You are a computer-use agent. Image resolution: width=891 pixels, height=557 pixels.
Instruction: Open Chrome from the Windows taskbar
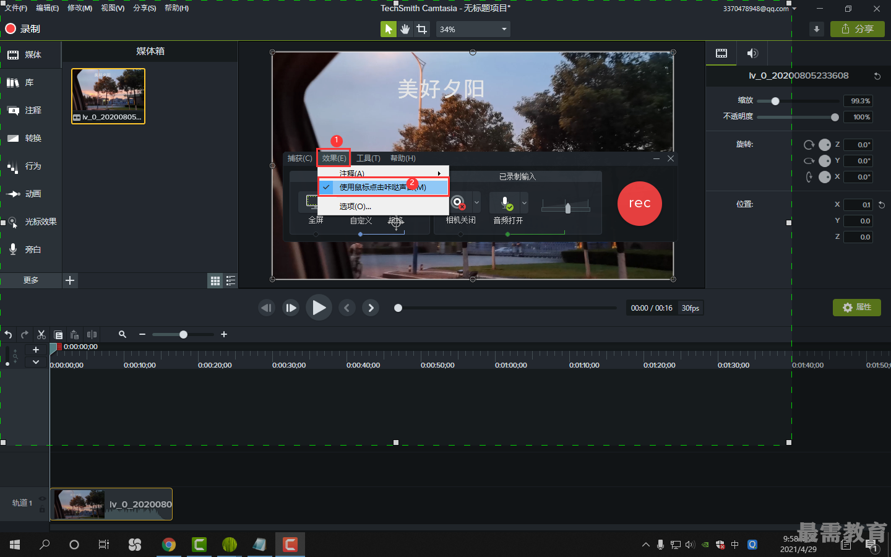pos(169,545)
